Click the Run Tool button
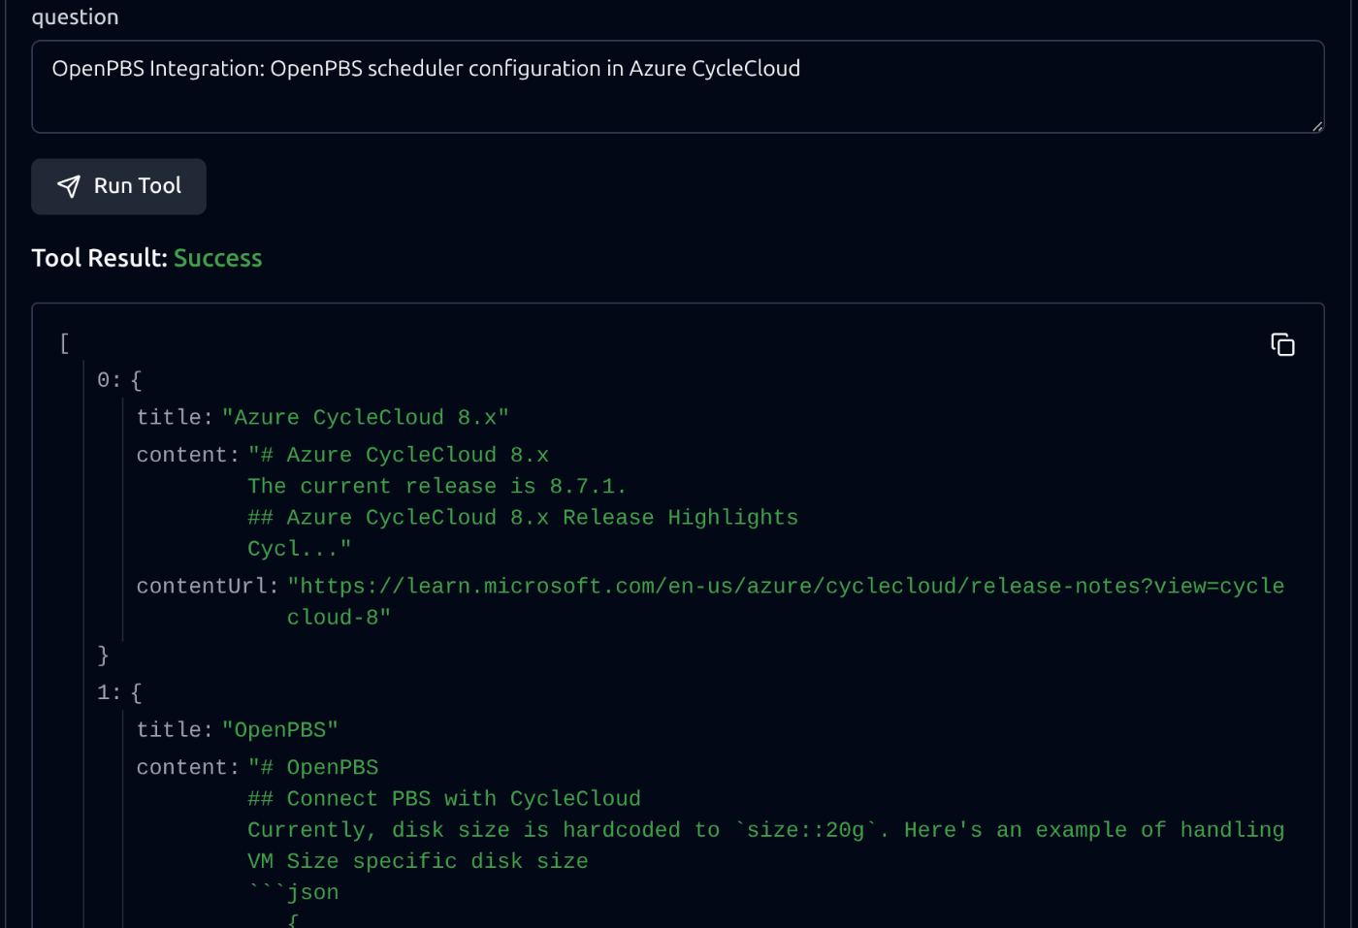This screenshot has width=1358, height=928. [x=118, y=186]
